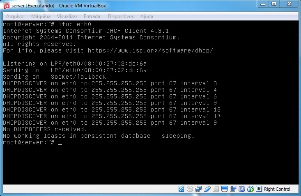This screenshot has height=196, width=301.
Task: Click the optical disk indicator icon
Action: pos(190,189)
